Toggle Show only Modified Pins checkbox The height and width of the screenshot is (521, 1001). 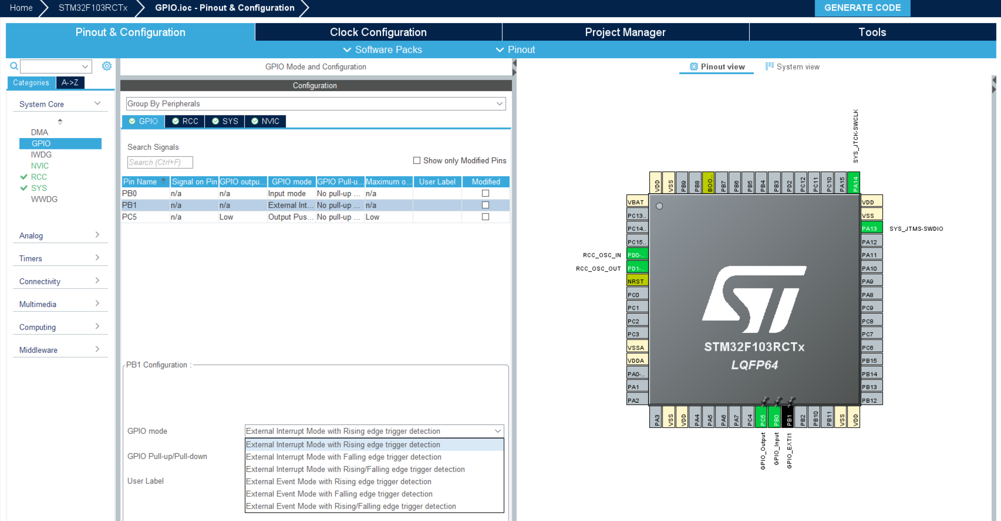point(417,160)
